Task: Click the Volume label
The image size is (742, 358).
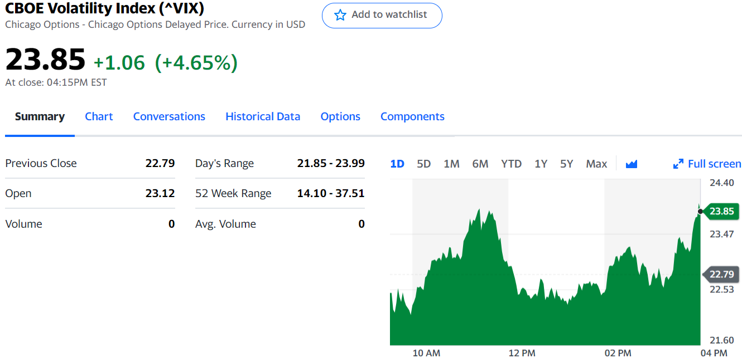Action: [23, 224]
